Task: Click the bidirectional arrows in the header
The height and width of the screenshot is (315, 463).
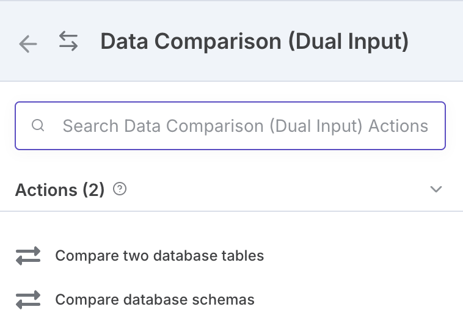Action: coord(68,42)
